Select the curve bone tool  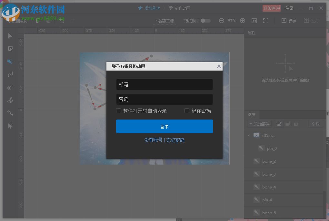[10, 74]
